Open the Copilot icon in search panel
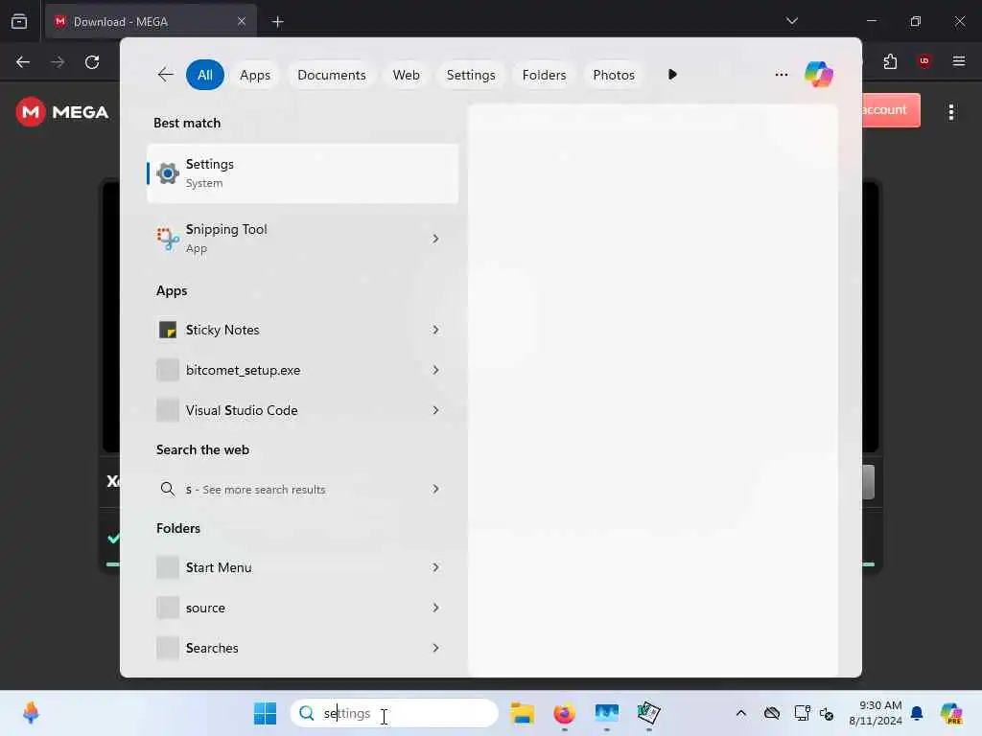This screenshot has width=982, height=736. (819, 75)
